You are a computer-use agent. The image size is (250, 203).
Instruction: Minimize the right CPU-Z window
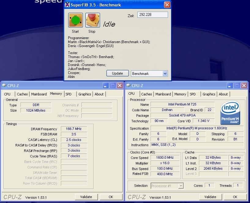[x=229, y=86]
